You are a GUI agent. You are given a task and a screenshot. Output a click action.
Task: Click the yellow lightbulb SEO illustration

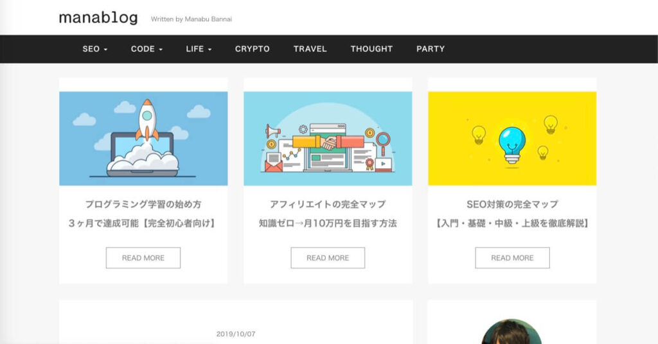[512, 139]
